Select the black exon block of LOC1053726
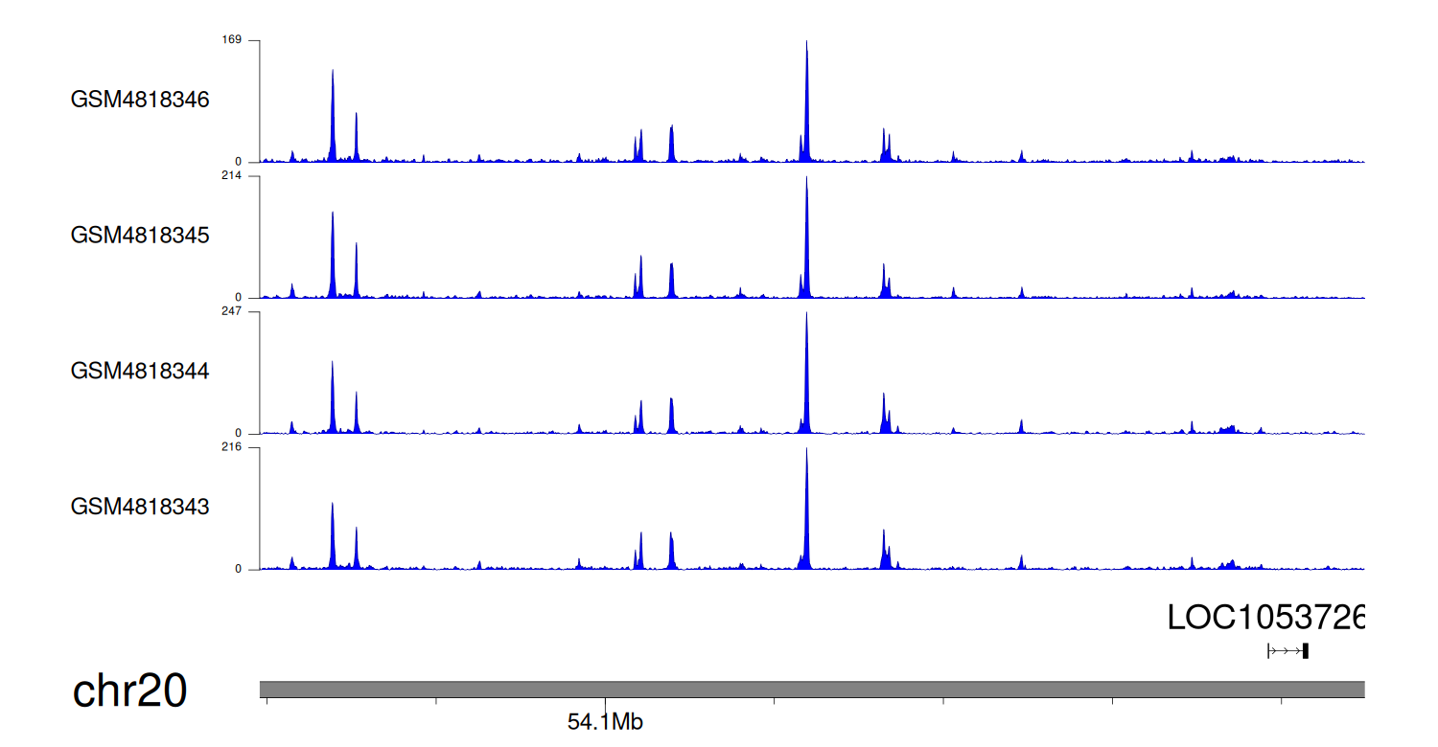Image resolution: width=1438 pixels, height=747 pixels. (1306, 651)
